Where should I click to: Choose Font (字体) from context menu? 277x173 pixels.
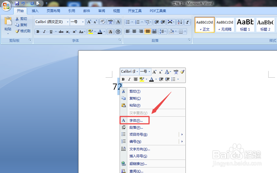point(153,120)
